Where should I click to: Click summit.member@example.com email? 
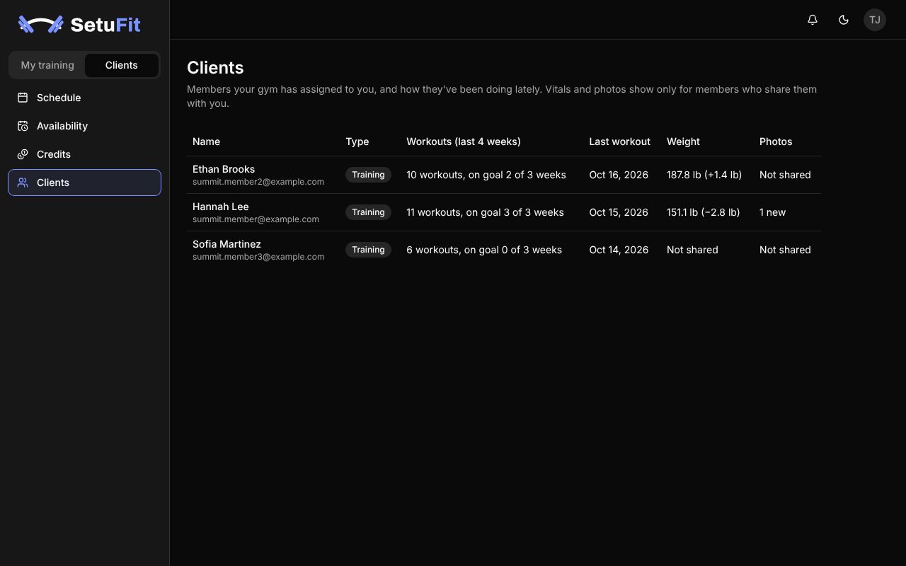[x=256, y=219]
